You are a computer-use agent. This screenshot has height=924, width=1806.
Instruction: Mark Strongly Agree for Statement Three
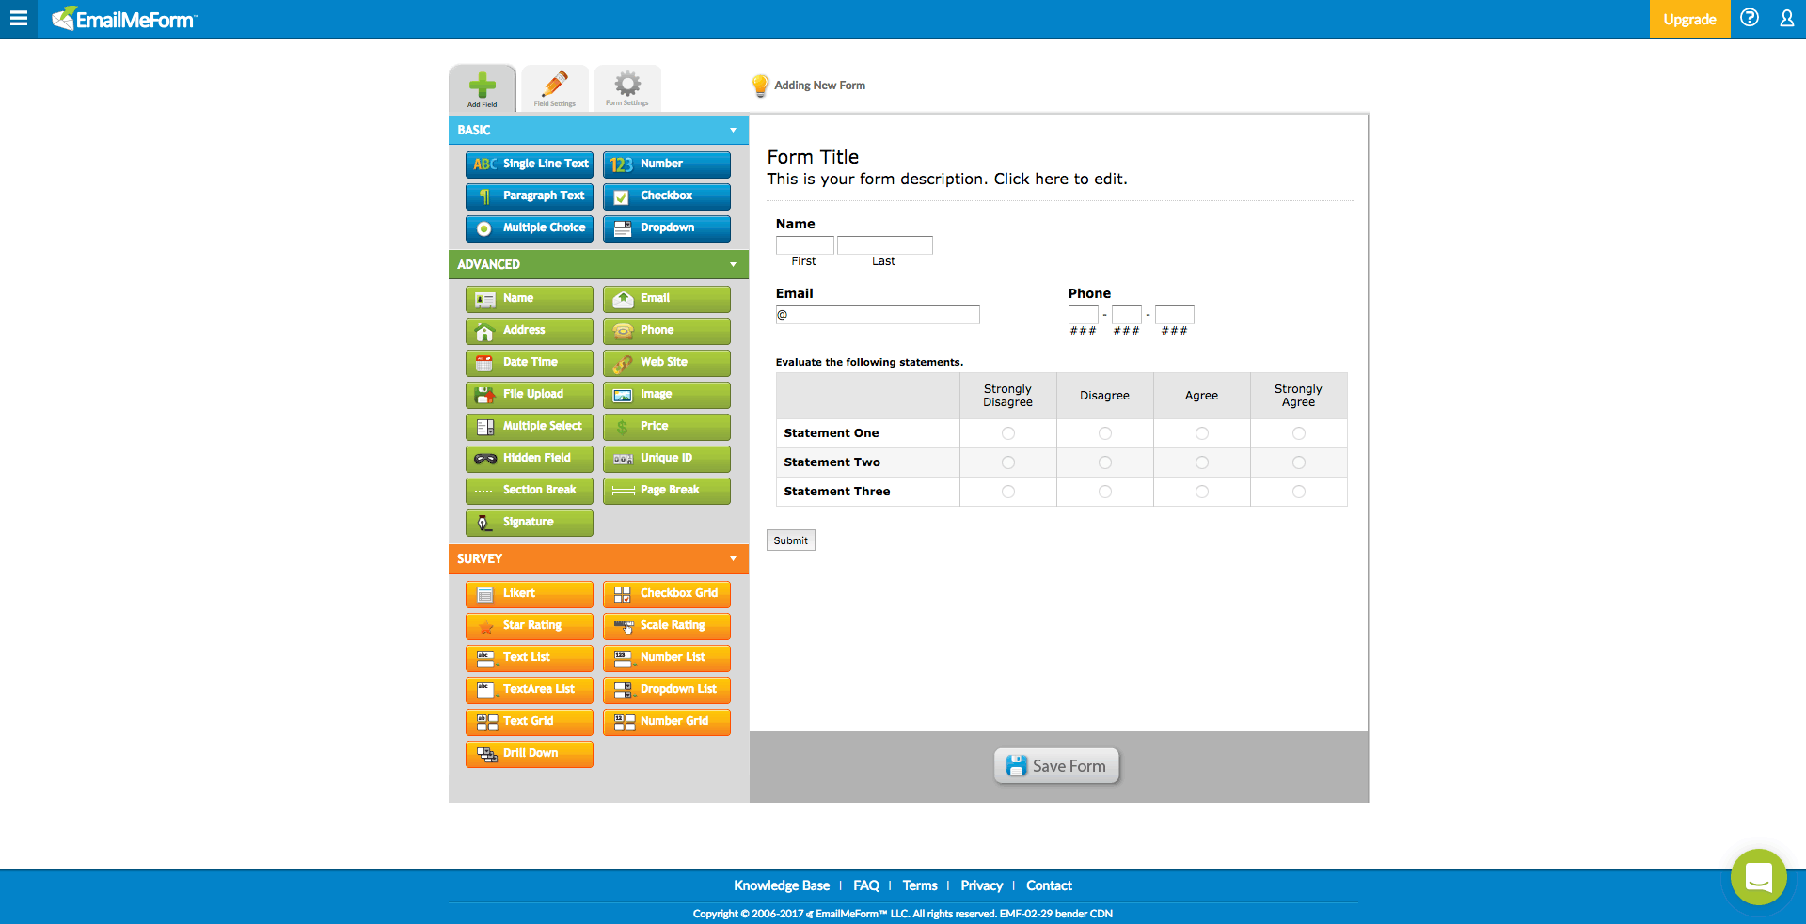[x=1298, y=492]
